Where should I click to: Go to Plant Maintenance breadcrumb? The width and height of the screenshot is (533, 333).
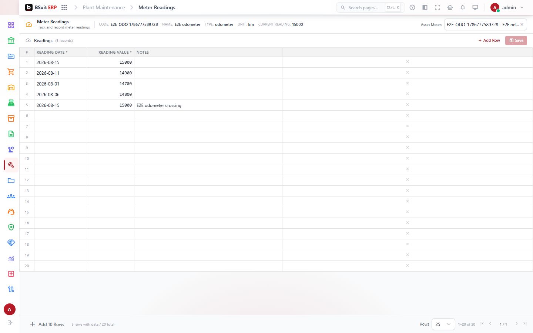coord(104,7)
